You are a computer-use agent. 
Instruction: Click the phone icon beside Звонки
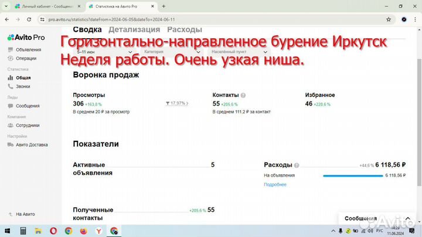(x=10, y=86)
